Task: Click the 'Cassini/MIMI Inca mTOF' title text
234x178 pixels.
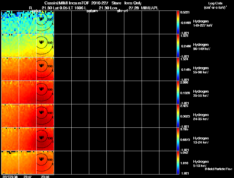Action: pyautogui.click(x=67, y=3)
